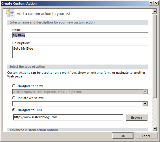Click the URL field with mstechblogs address

68,117
